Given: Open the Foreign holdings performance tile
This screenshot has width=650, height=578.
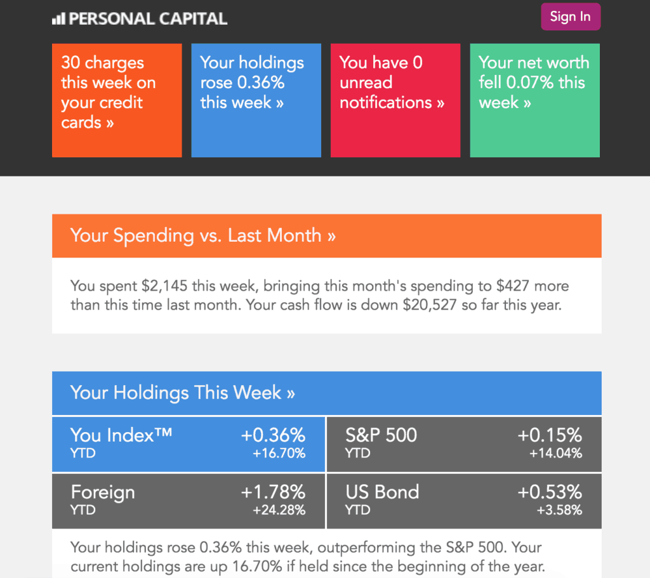Looking at the screenshot, I should click(x=188, y=501).
